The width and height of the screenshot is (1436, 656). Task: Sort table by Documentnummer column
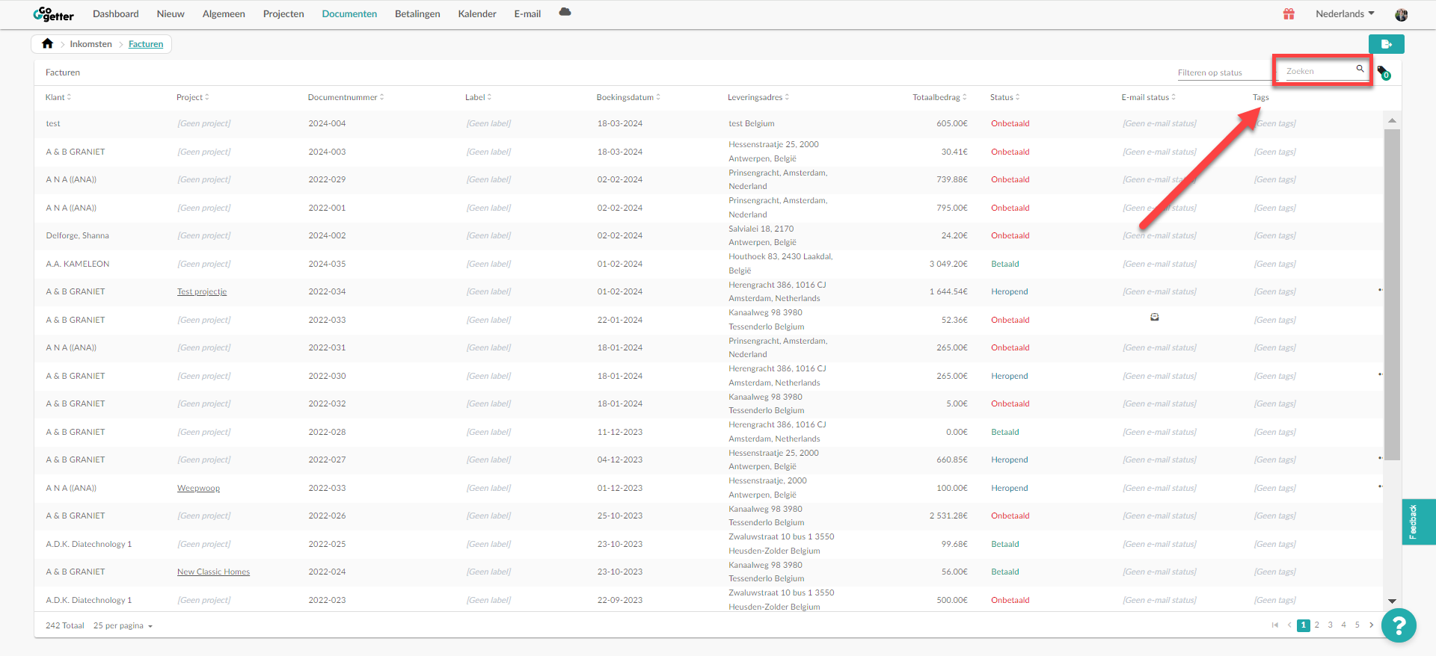coord(346,97)
